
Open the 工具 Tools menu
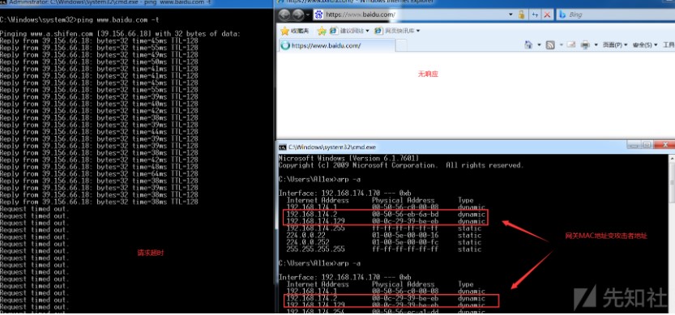(669, 45)
